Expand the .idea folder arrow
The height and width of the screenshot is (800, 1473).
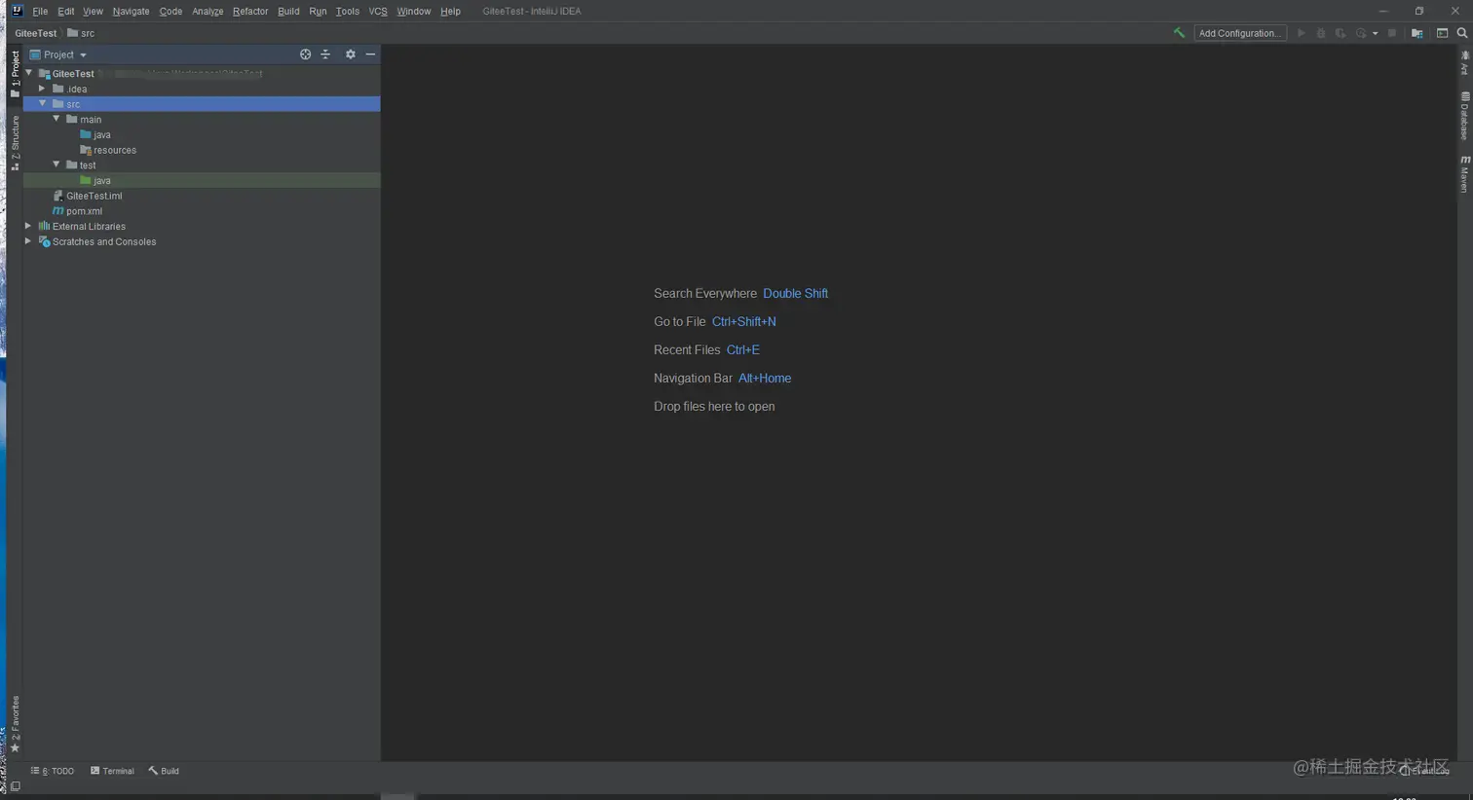click(x=42, y=89)
